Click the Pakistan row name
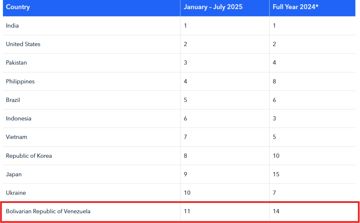Screen dimensions: 360x223 click(x=17, y=63)
